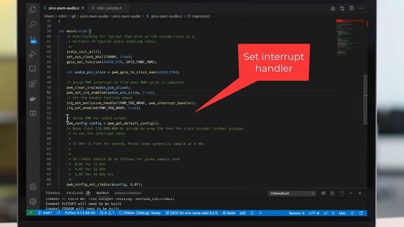Open the Extensions view
The image size is (404, 227).
click(33, 84)
